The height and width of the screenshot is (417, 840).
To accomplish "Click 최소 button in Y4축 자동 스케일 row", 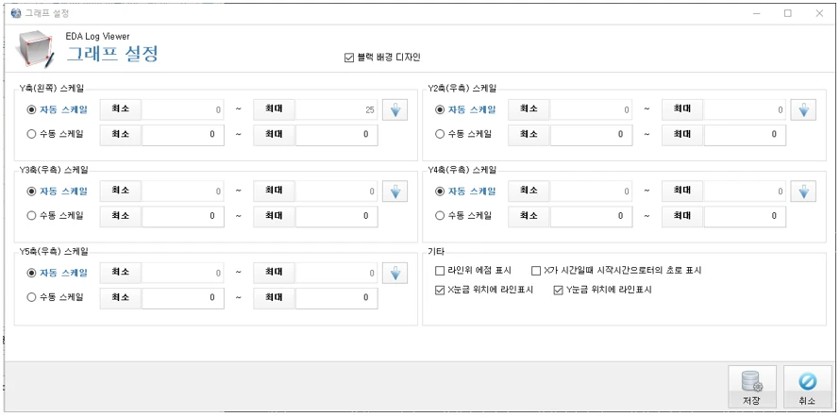I will [x=529, y=192].
